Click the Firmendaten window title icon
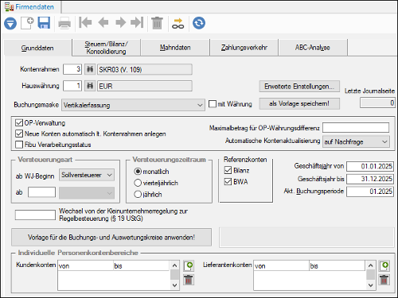 [x=9, y=7]
